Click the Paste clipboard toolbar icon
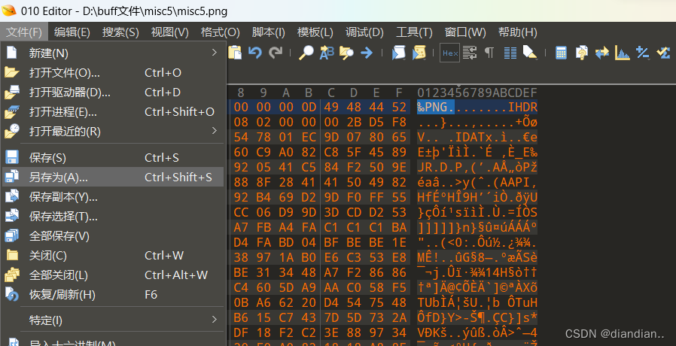This screenshot has width=676, height=346. pos(235,53)
